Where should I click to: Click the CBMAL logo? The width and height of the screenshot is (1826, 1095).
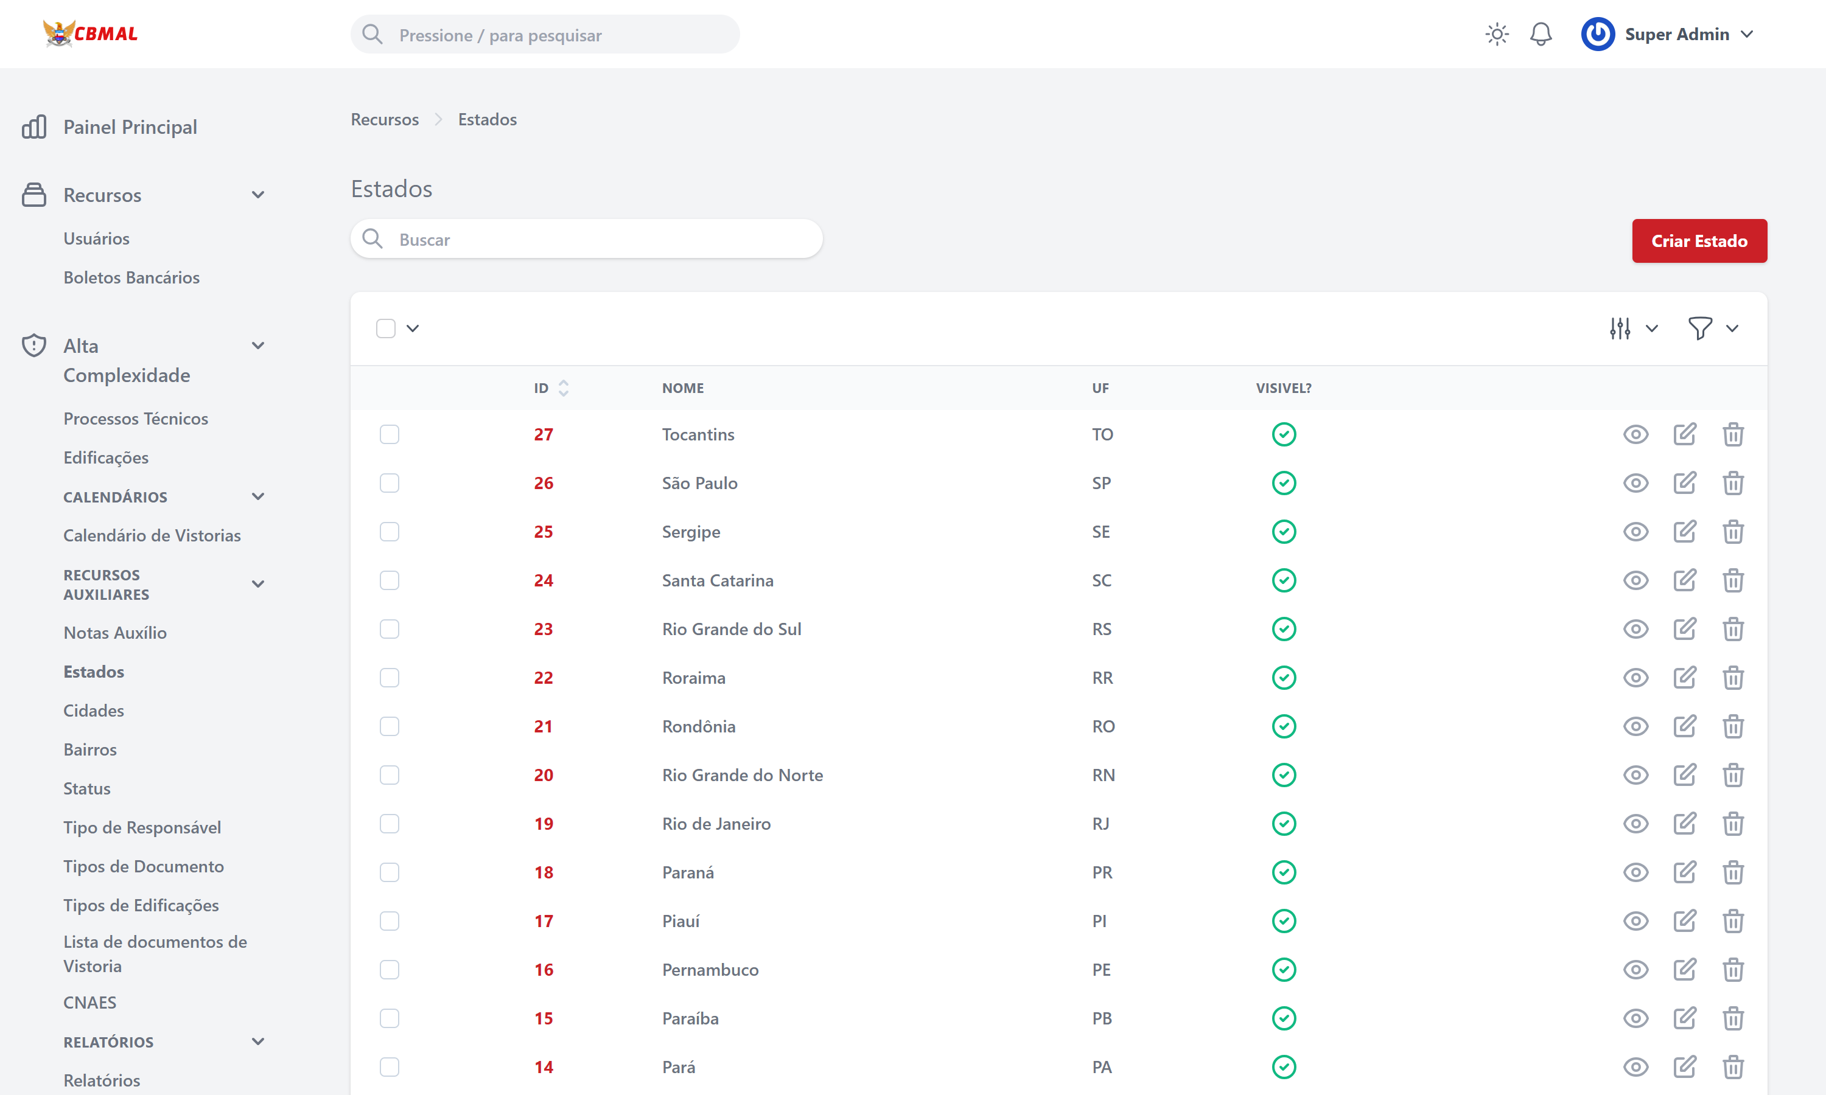pyautogui.click(x=91, y=34)
